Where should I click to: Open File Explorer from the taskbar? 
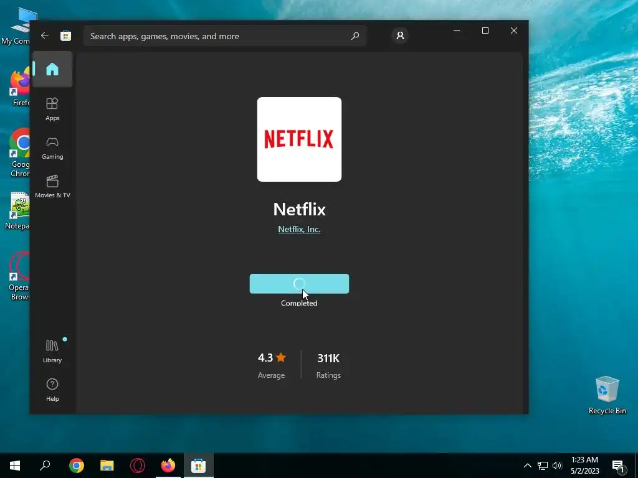(x=107, y=466)
